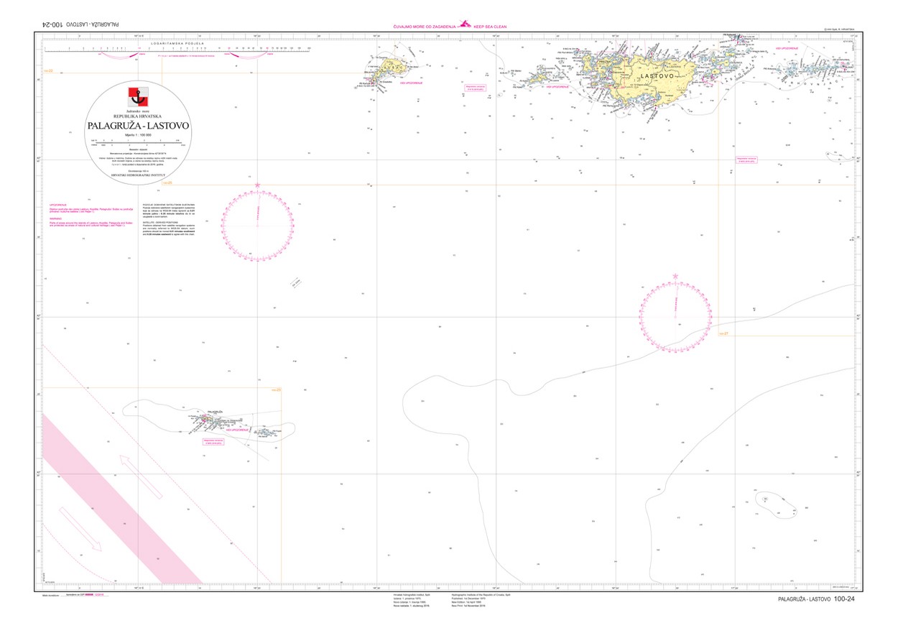Click the ČUVAJMO MORE OD ZAGAĐENJA text
This screenshot has width=898, height=618.
click(424, 26)
